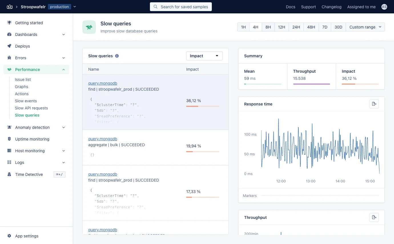394x244 pixels.
Task: Export the Response time graph
Action: tap(374, 104)
